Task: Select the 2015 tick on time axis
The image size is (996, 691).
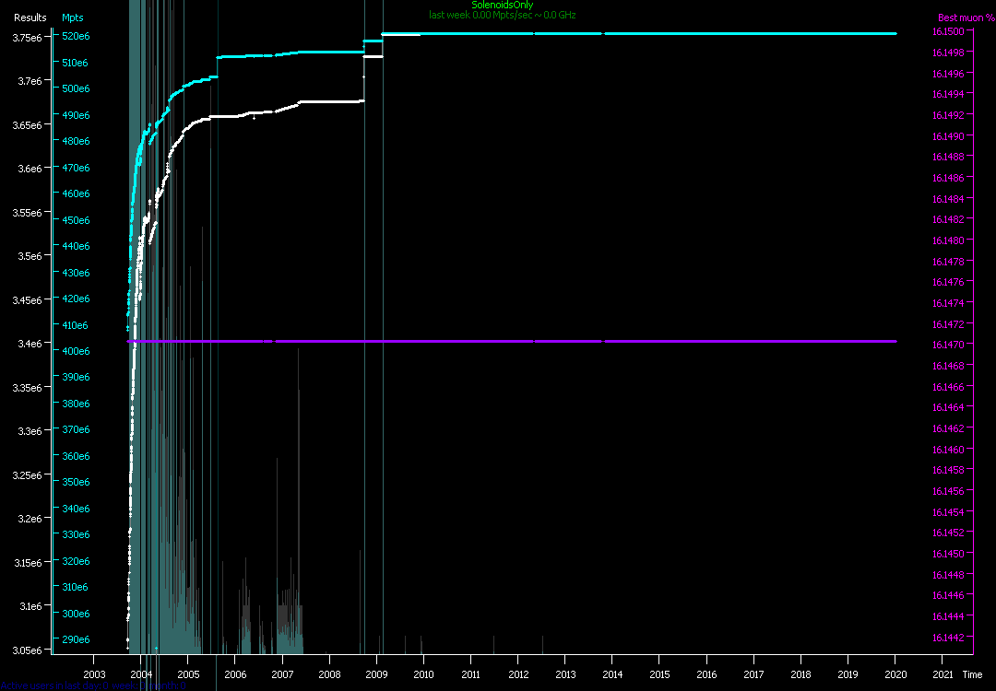Action: (x=659, y=674)
